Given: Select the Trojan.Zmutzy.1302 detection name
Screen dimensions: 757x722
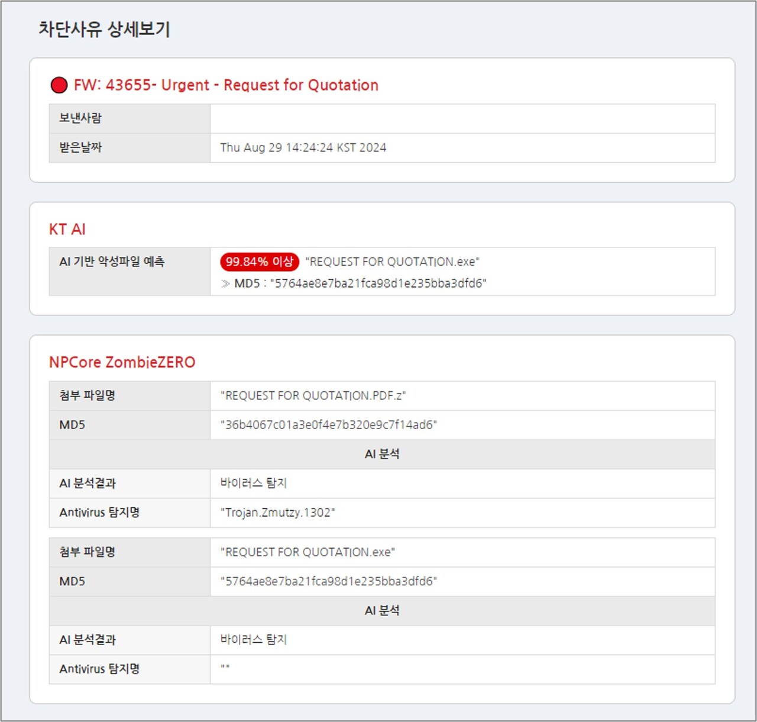Looking at the screenshot, I should click(277, 513).
